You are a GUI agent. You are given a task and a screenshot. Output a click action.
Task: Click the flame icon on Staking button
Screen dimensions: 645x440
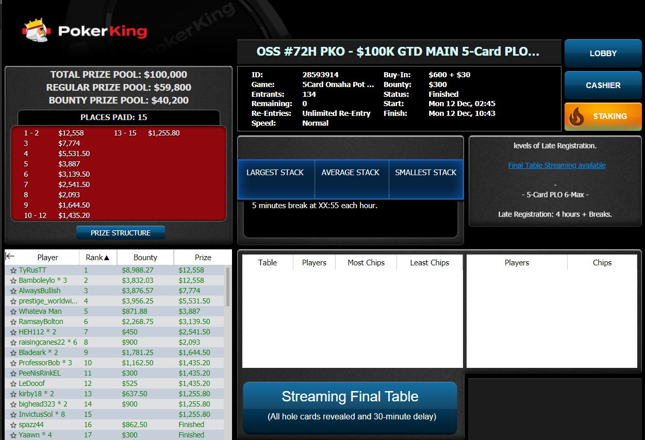tap(576, 117)
